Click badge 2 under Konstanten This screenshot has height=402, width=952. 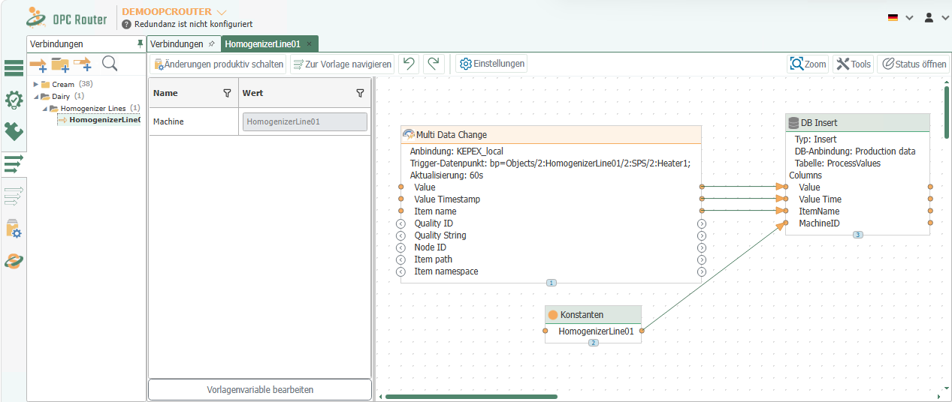(x=593, y=343)
